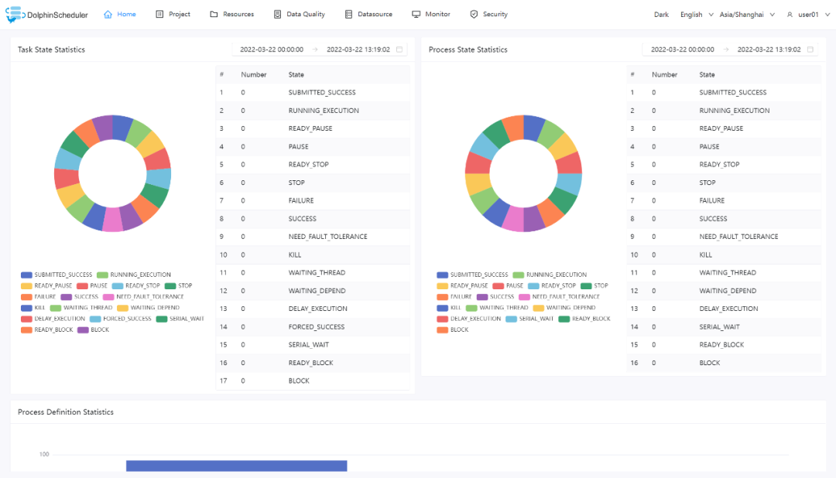Select the Security menu item
This screenshot has width=836, height=478.
(493, 14)
